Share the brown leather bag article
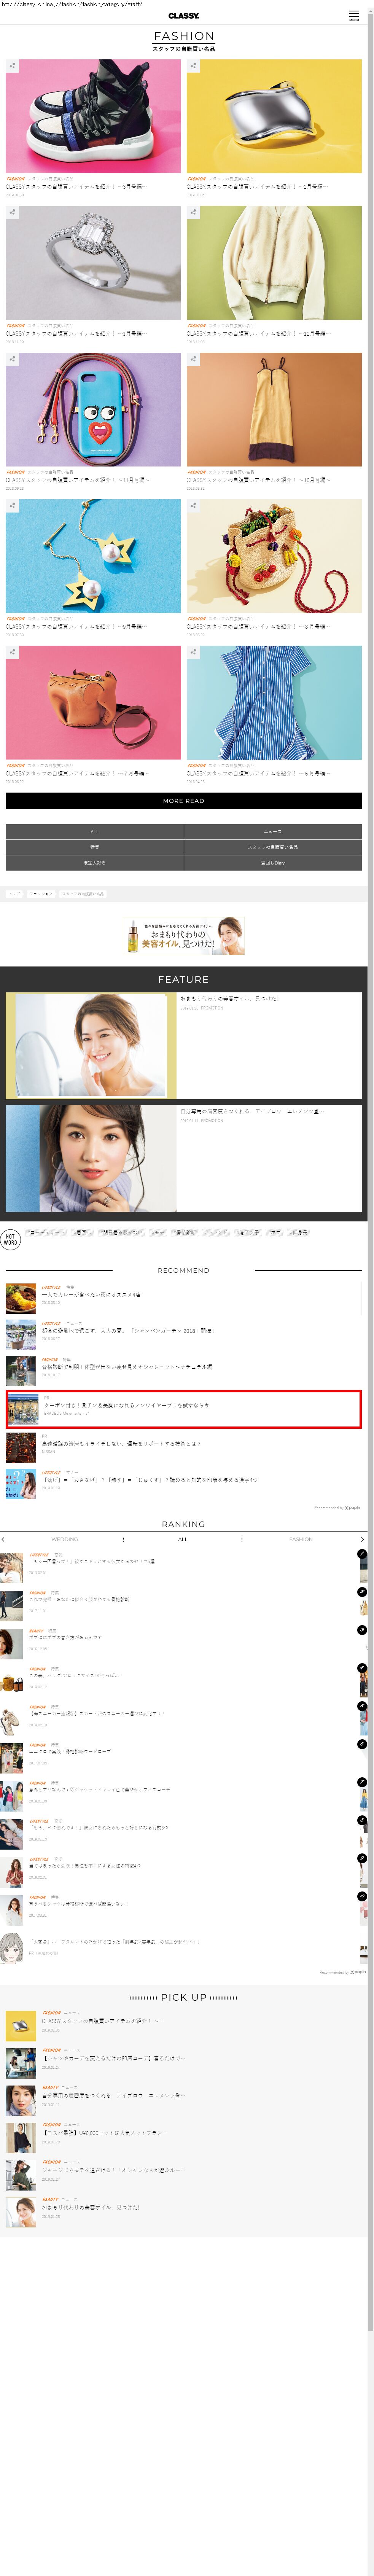Screen dimensions: 374x2576 click(12, 652)
